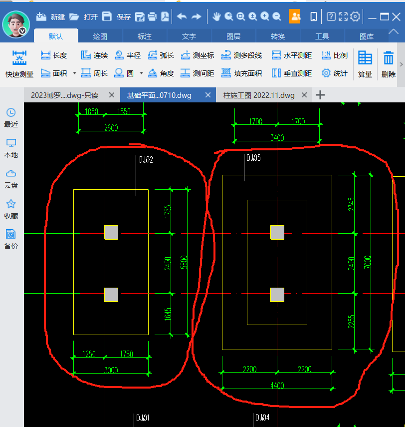Select the 角度 angle tool
Image resolution: width=405 pixels, height=427 pixels.
[x=161, y=73]
